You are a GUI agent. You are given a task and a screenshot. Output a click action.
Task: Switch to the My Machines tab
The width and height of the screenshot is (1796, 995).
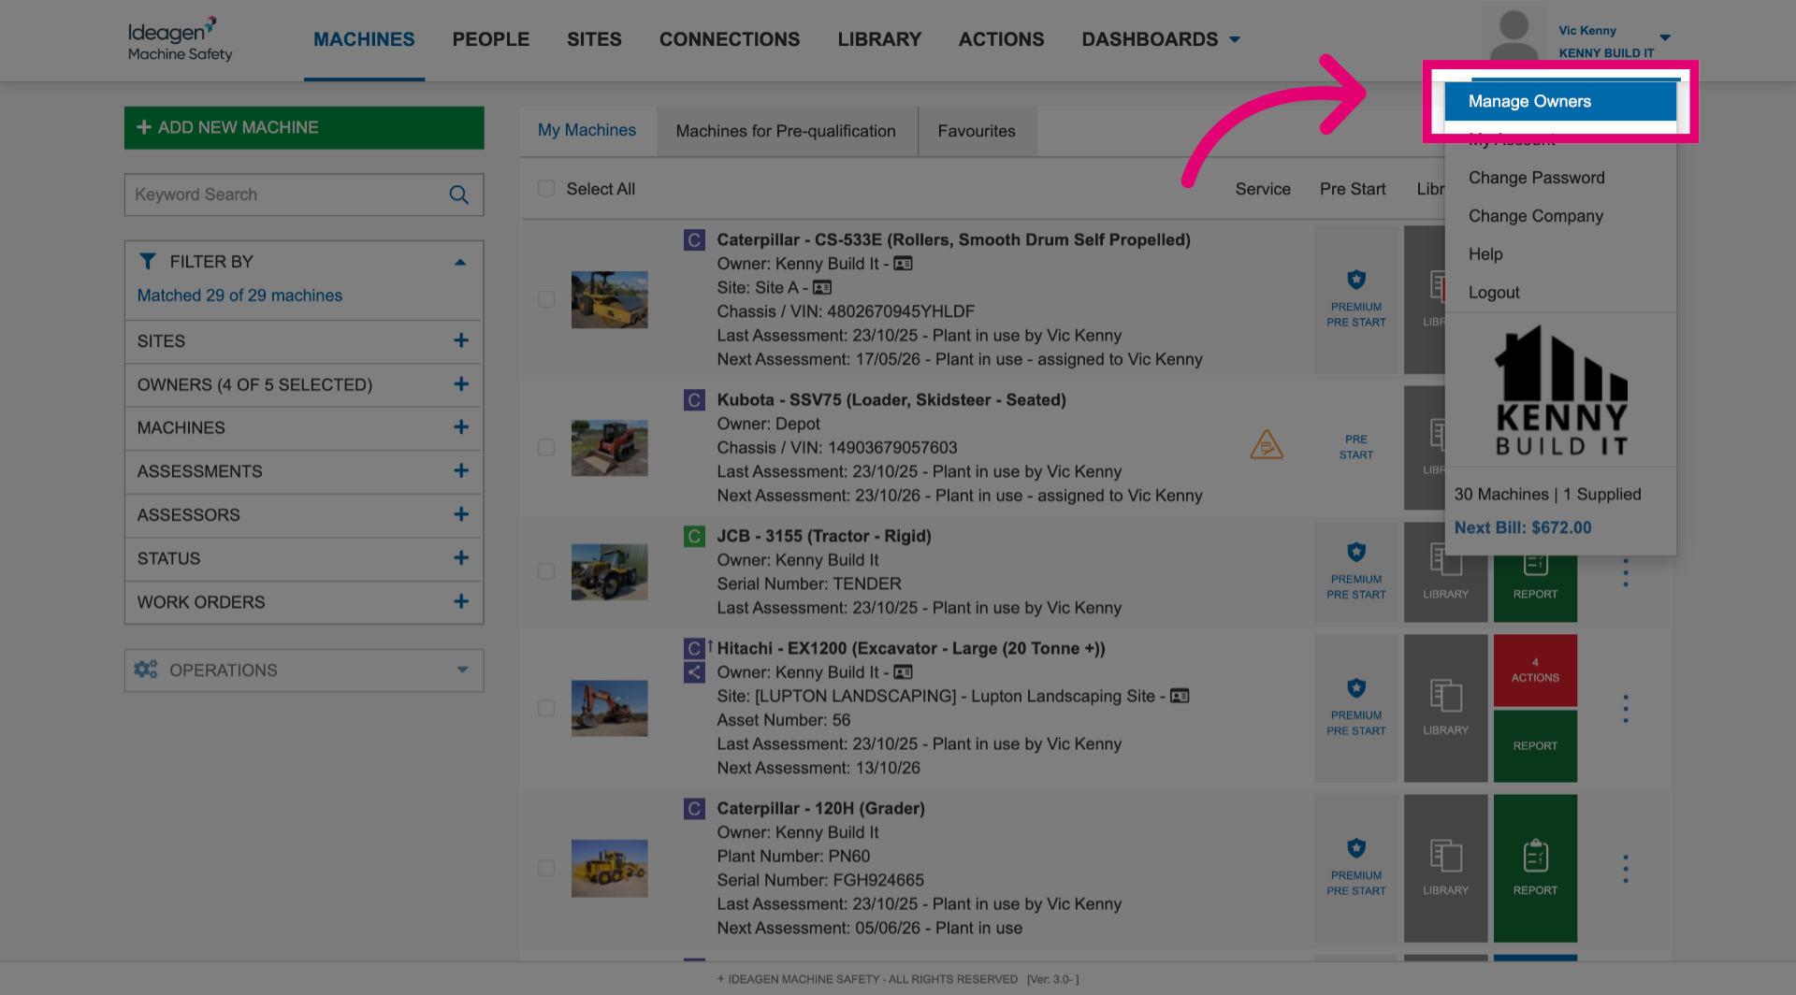(x=587, y=130)
